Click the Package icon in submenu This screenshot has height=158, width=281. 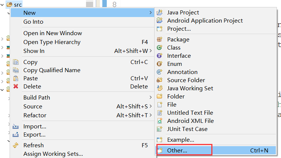point(160,40)
